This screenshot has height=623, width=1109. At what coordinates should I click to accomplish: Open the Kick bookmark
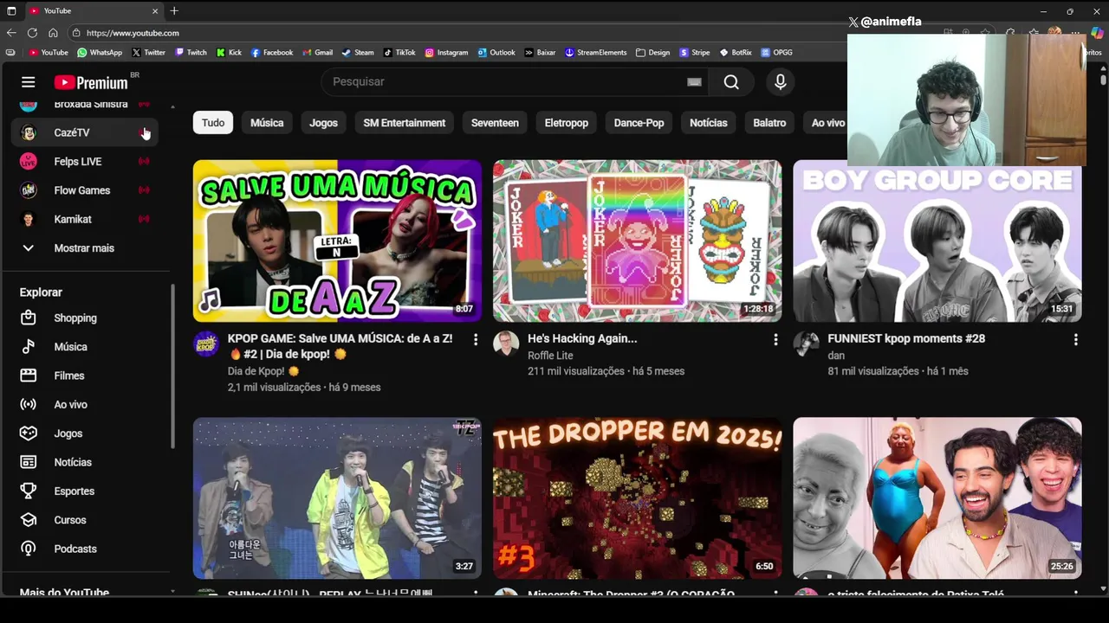coord(229,52)
